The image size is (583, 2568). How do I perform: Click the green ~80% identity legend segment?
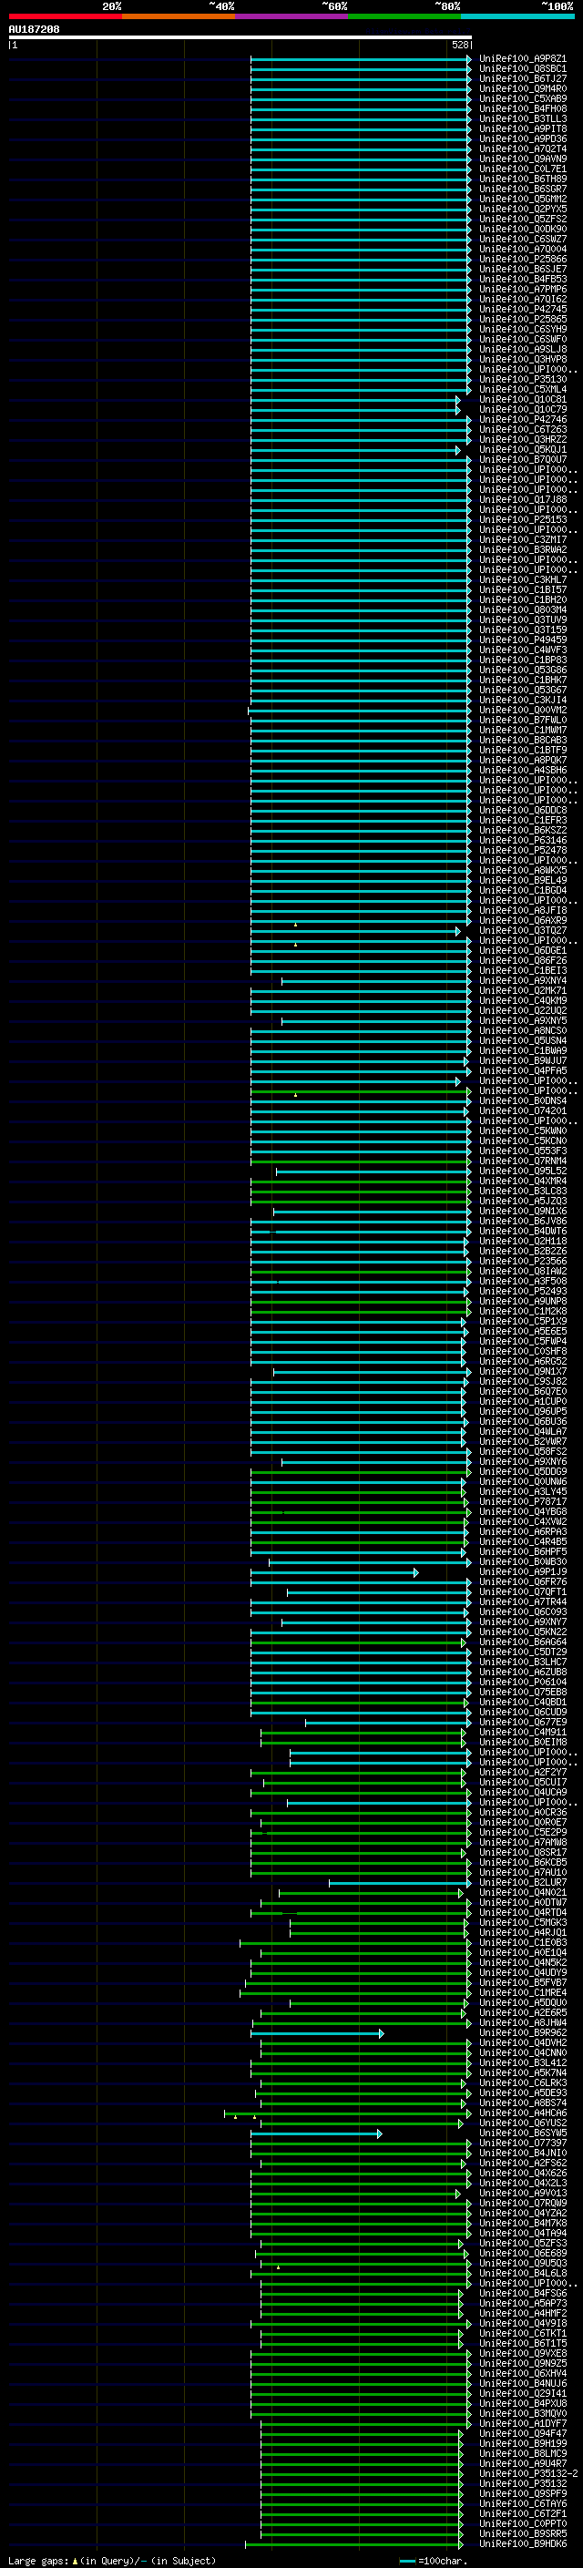(404, 16)
